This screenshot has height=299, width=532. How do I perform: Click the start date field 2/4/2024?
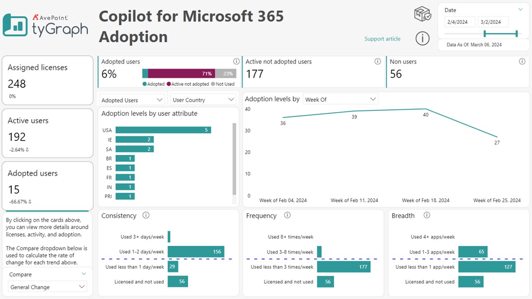click(460, 22)
